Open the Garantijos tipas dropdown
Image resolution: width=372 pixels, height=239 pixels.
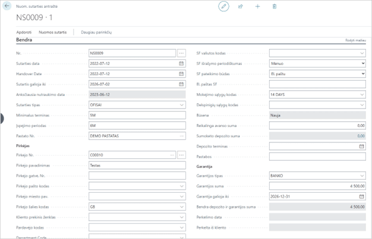pos(362,176)
